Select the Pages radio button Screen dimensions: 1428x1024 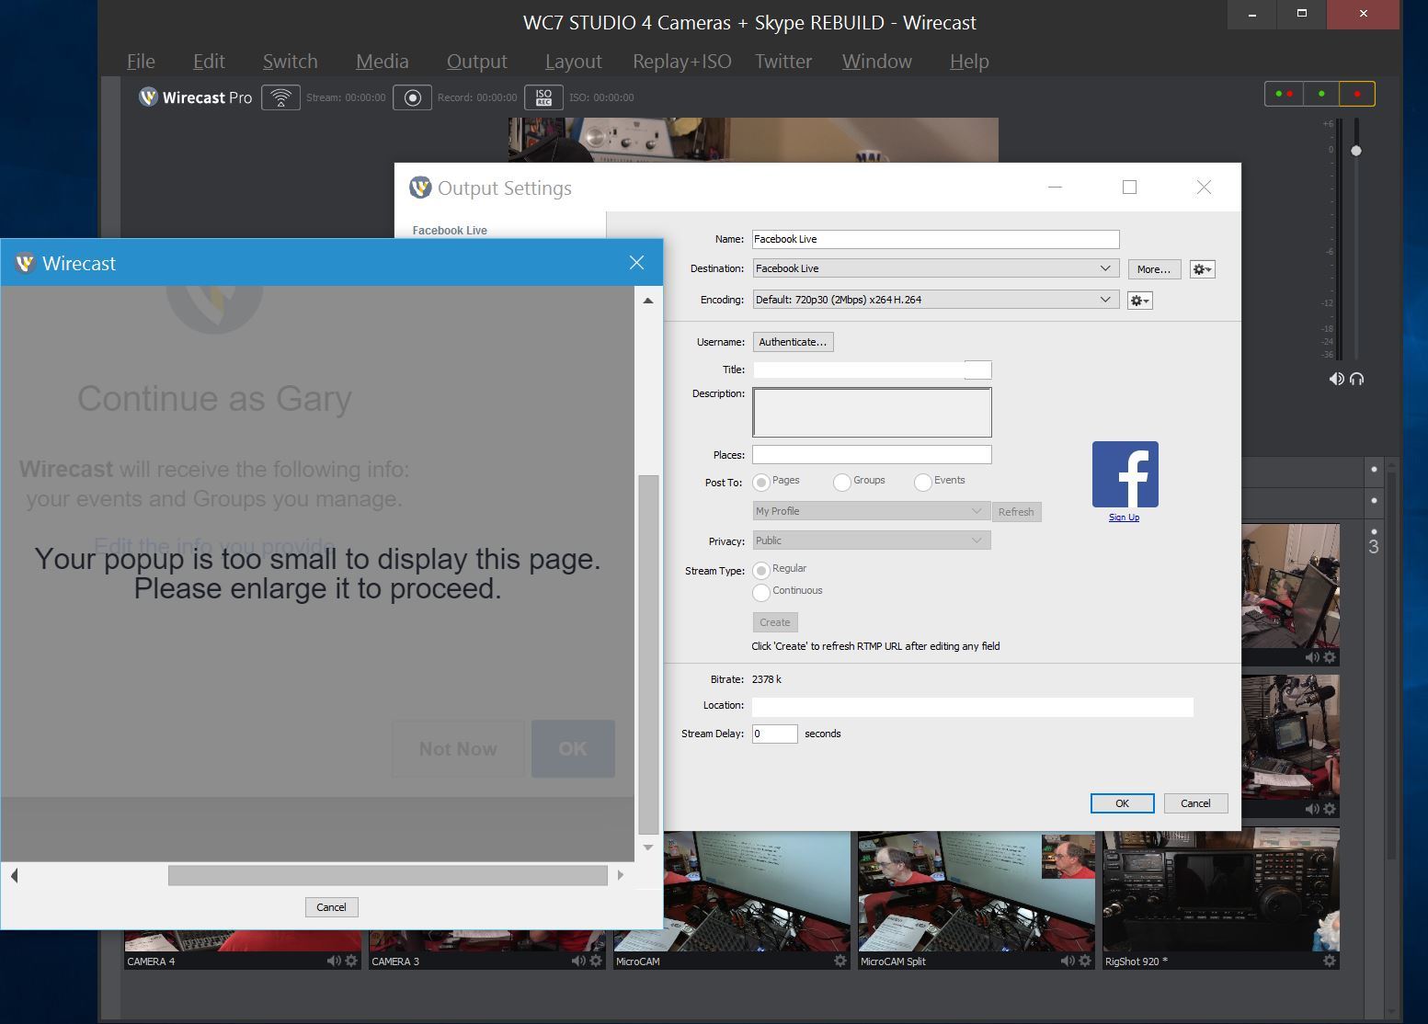tap(761, 482)
